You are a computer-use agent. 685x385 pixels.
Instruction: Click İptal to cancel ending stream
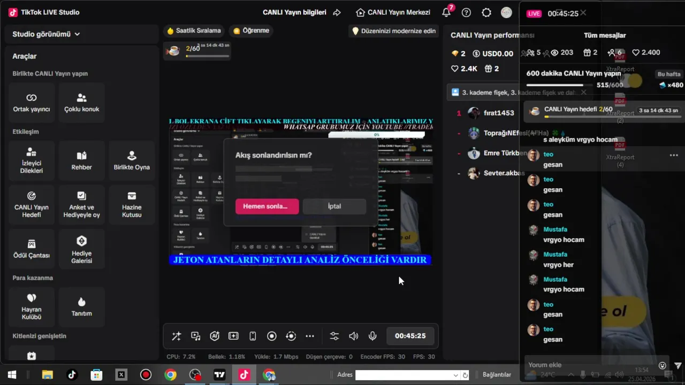[x=334, y=206]
